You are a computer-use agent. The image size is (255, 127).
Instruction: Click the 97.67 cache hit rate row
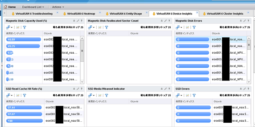pyautogui.click(x=44, y=114)
